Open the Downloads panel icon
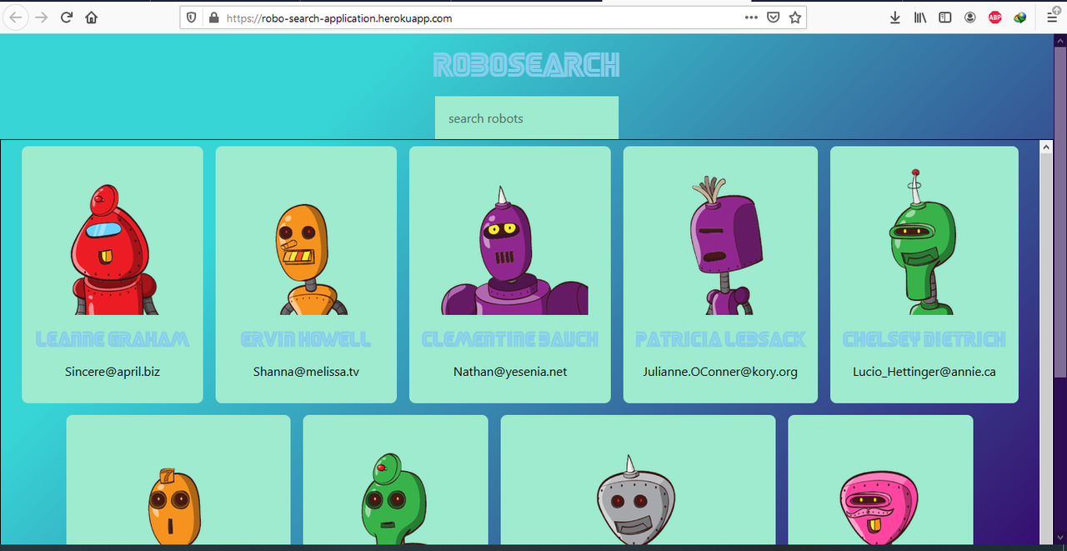Screen dimensions: 1067x551 point(894,17)
